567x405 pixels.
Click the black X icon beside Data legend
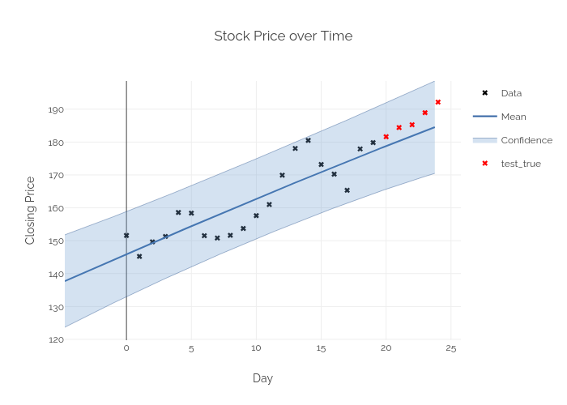click(485, 93)
